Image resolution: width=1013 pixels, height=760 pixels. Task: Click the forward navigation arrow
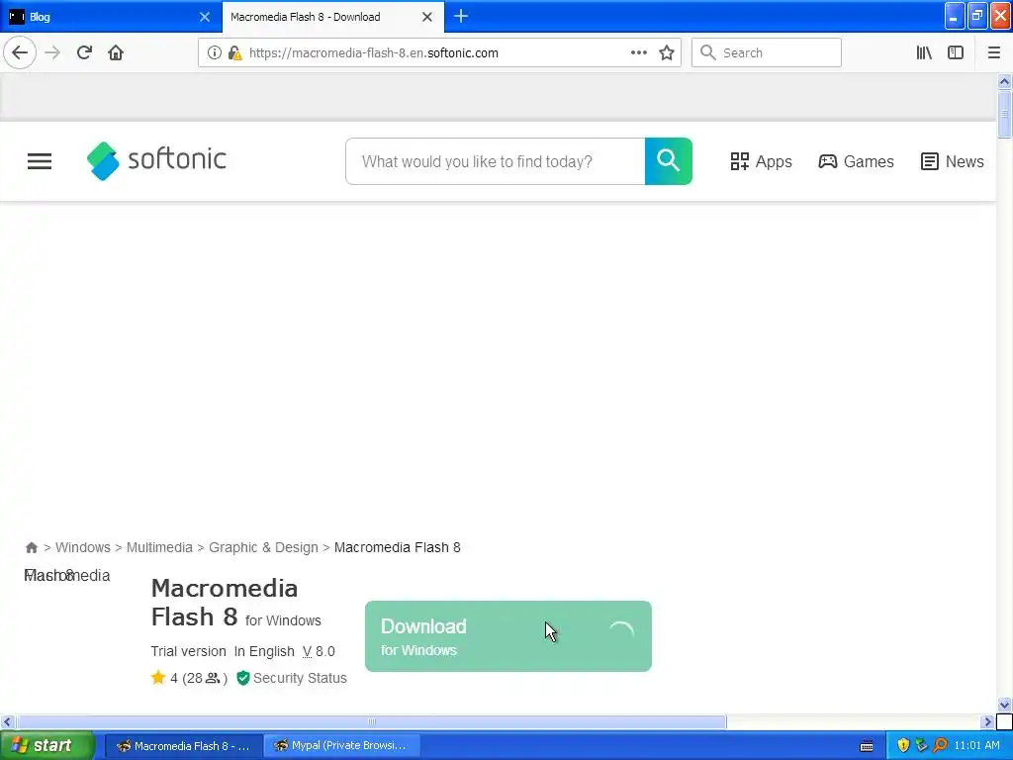[52, 52]
